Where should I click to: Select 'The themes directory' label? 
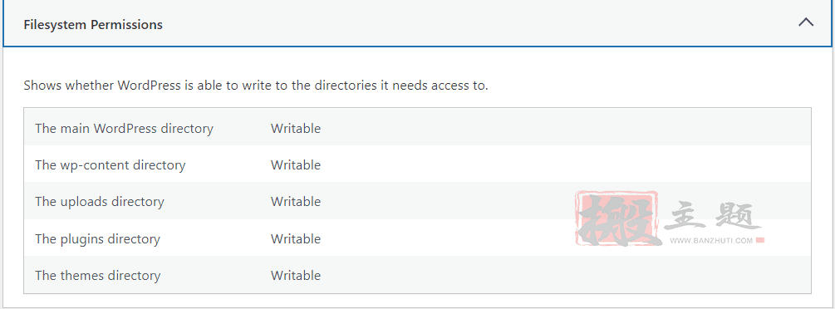tap(97, 276)
